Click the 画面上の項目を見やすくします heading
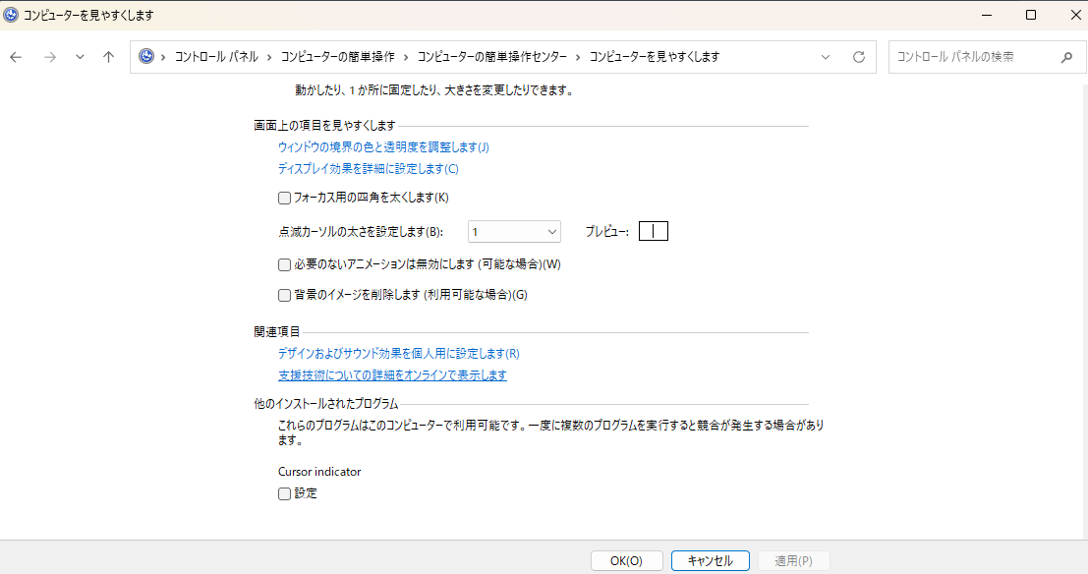 pyautogui.click(x=324, y=125)
